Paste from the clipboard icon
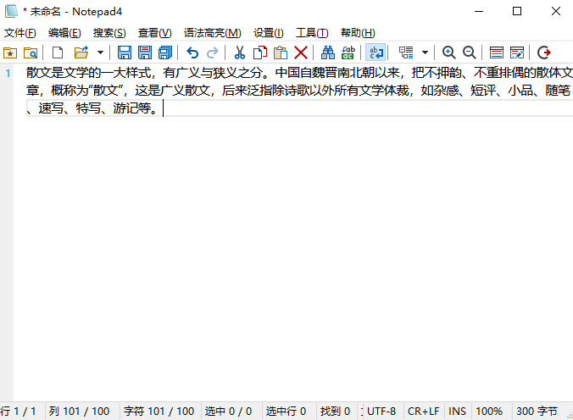The width and height of the screenshot is (573, 420). point(281,53)
